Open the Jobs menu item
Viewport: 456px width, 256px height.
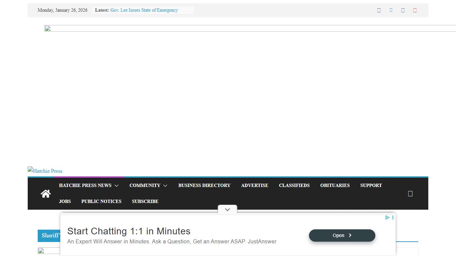click(x=65, y=201)
